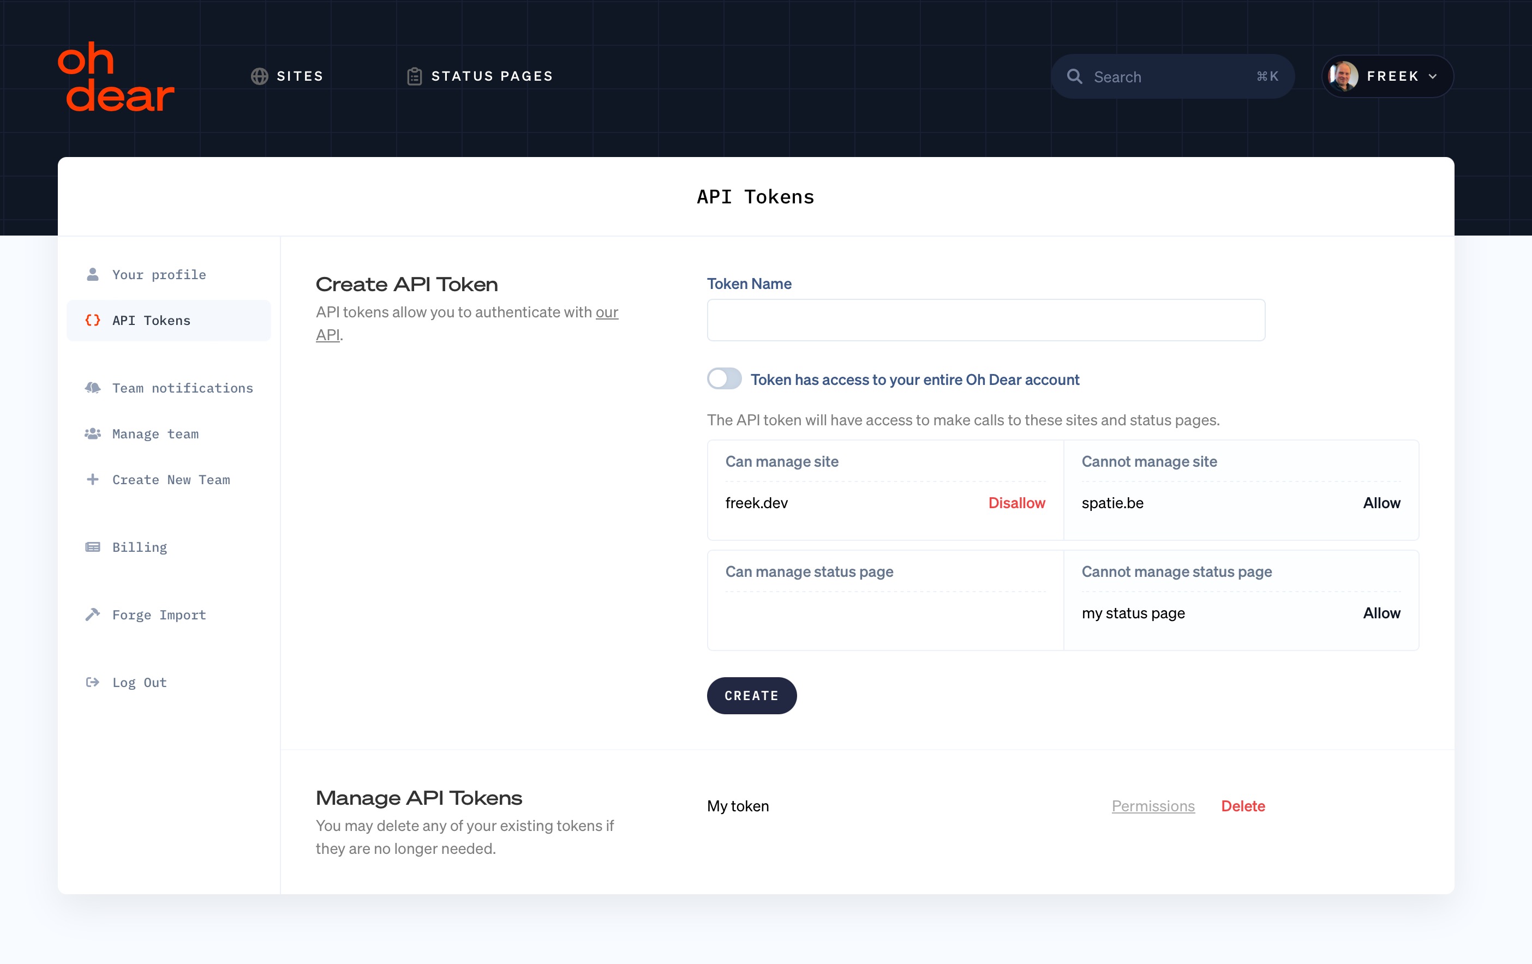Click the person icon next to Your profile
Screen dimensions: 1532x964
coord(93,274)
